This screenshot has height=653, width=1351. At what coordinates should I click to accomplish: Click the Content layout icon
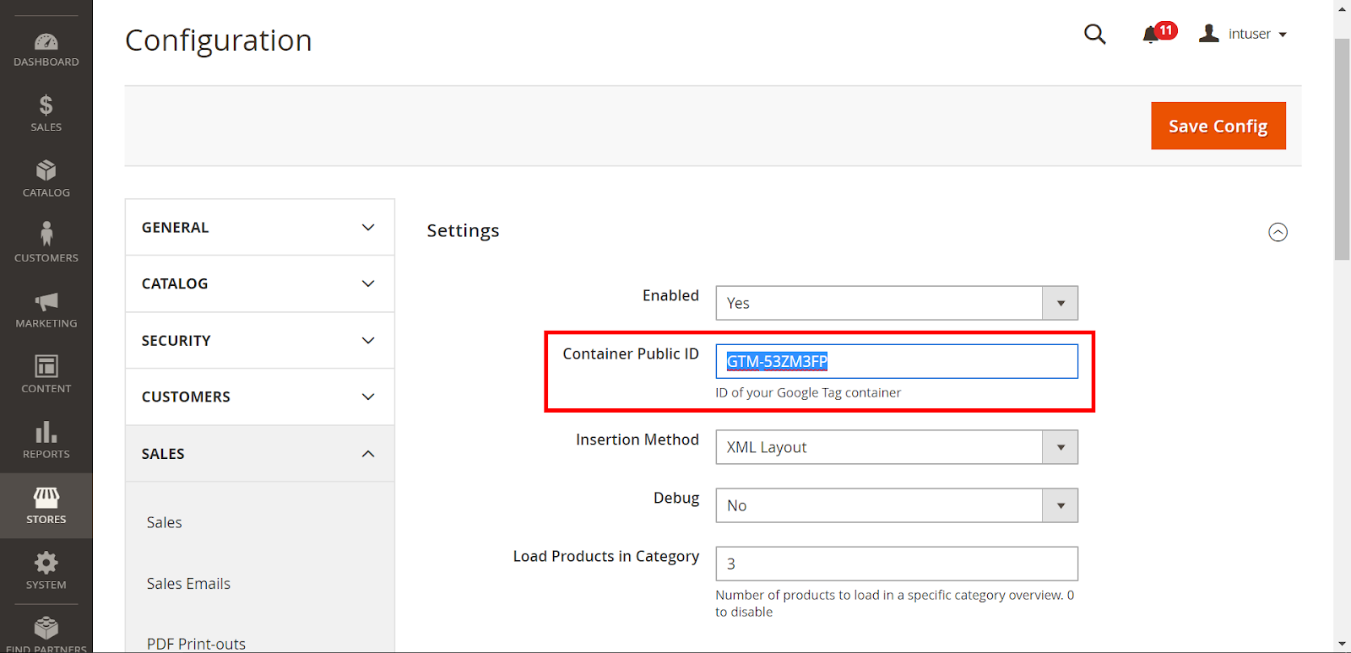point(46,367)
